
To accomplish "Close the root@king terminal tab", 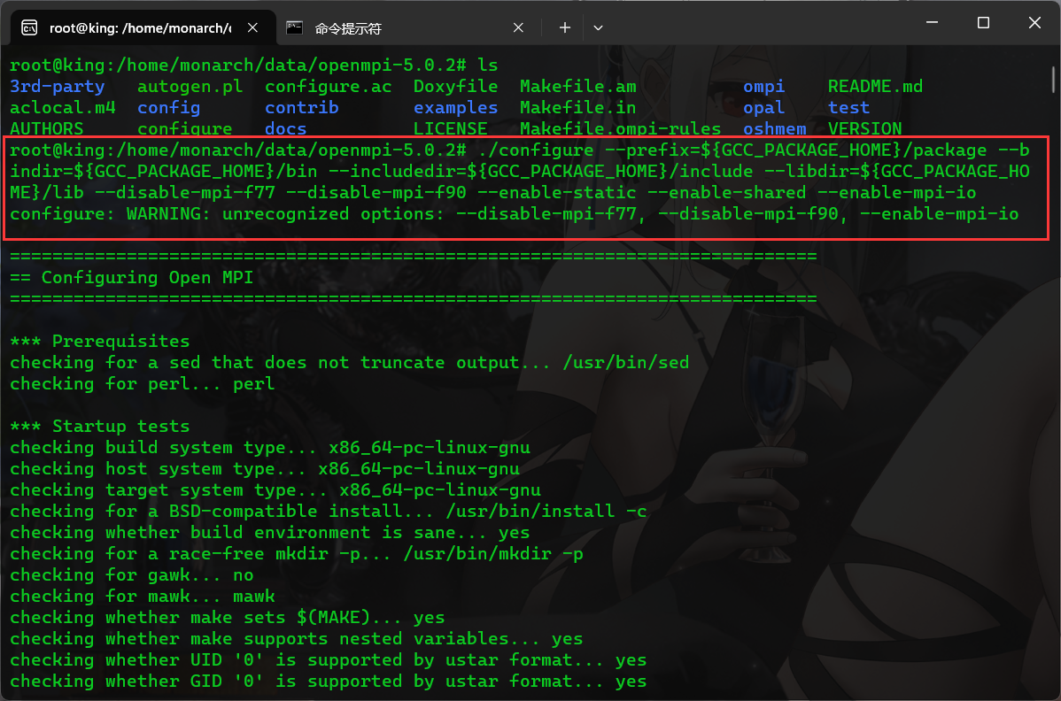I will coord(252,27).
